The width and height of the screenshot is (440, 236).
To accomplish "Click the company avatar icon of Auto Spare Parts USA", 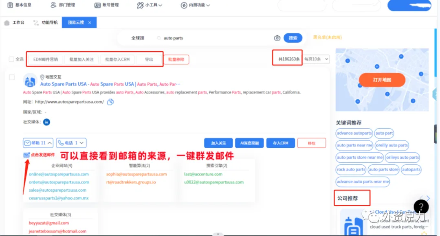I will [x=30, y=81].
